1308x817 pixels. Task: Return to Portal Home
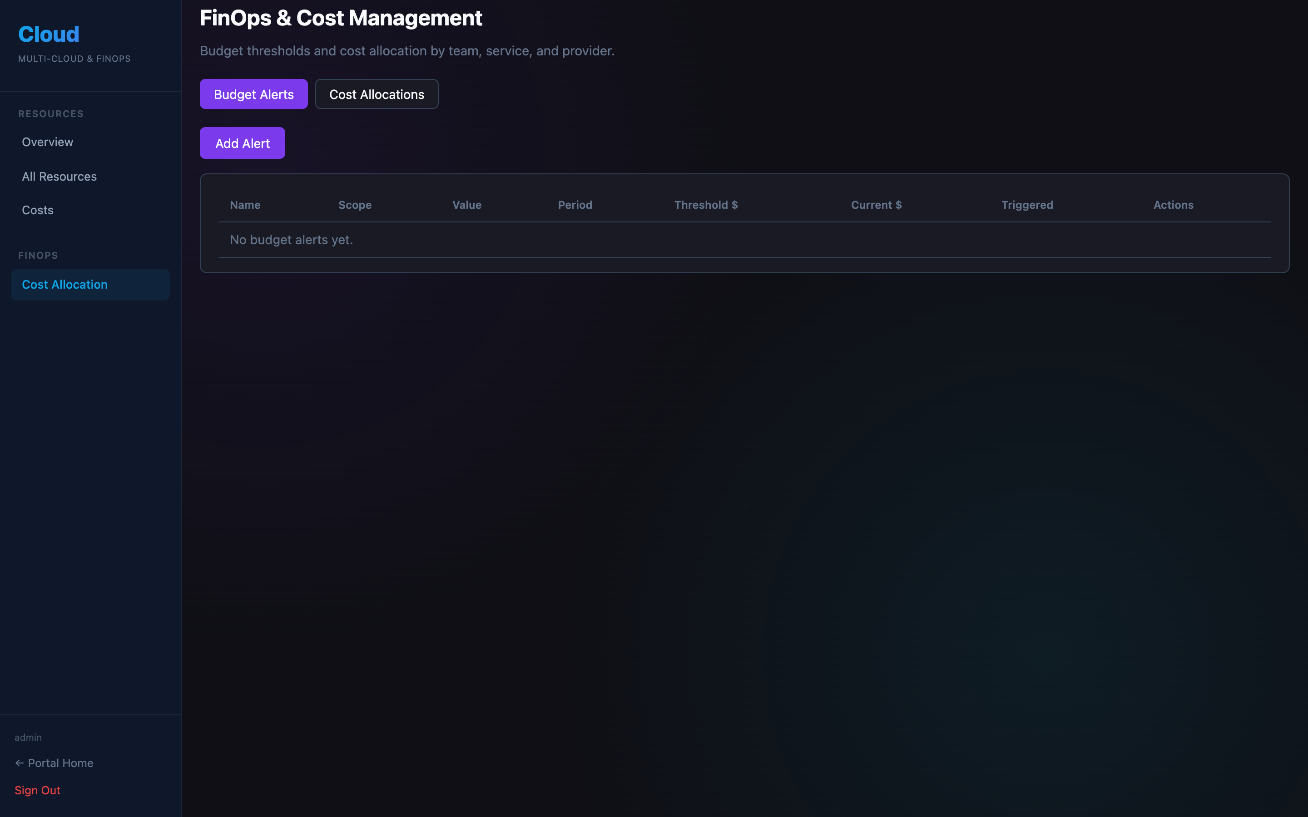tap(54, 763)
